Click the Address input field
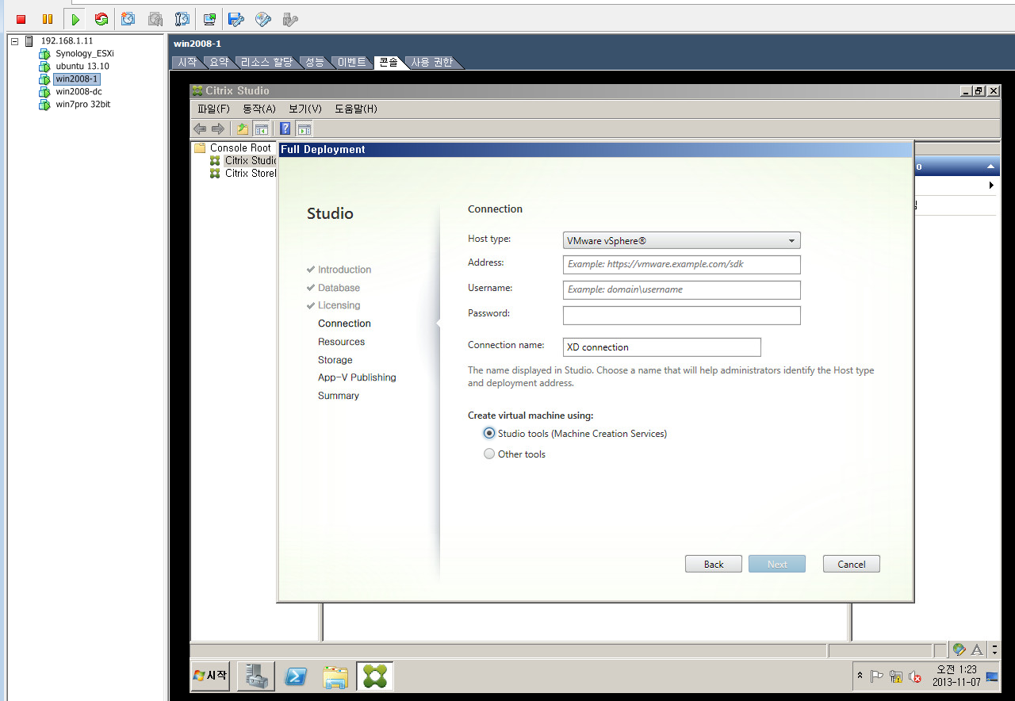This screenshot has width=1015, height=701. (682, 265)
